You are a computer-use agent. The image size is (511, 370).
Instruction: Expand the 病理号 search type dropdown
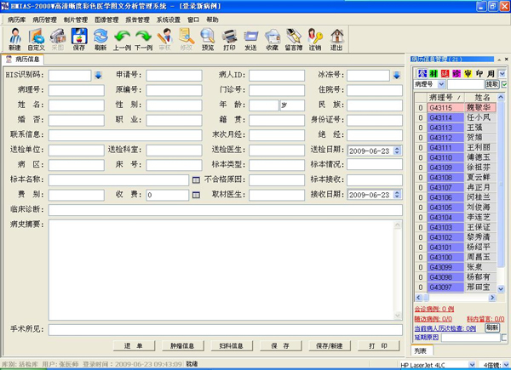[x=441, y=84]
